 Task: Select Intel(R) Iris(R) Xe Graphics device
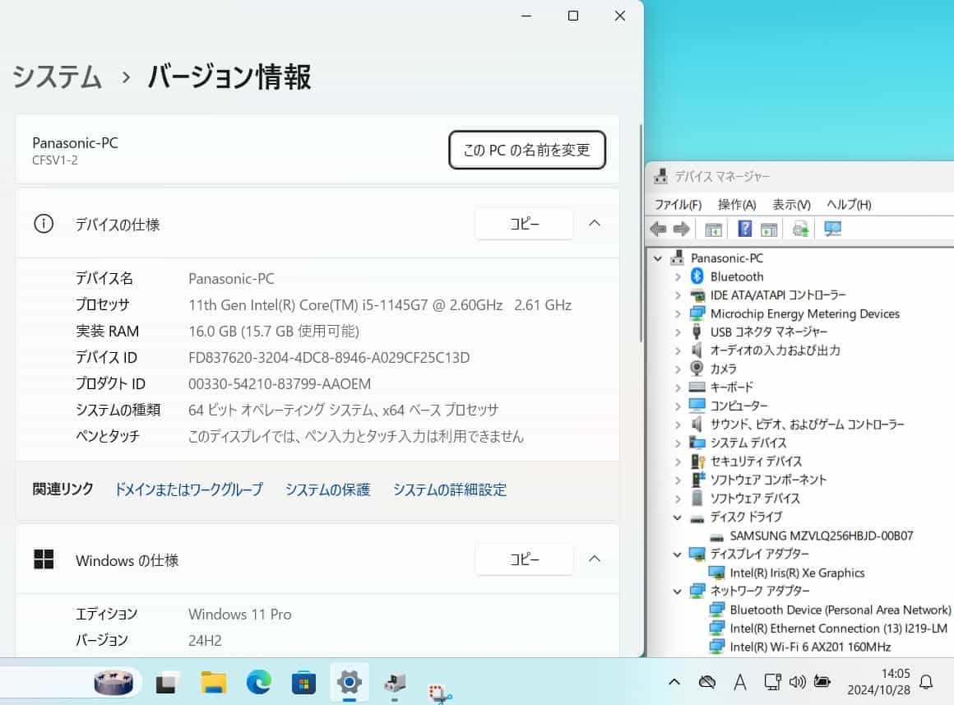point(796,573)
